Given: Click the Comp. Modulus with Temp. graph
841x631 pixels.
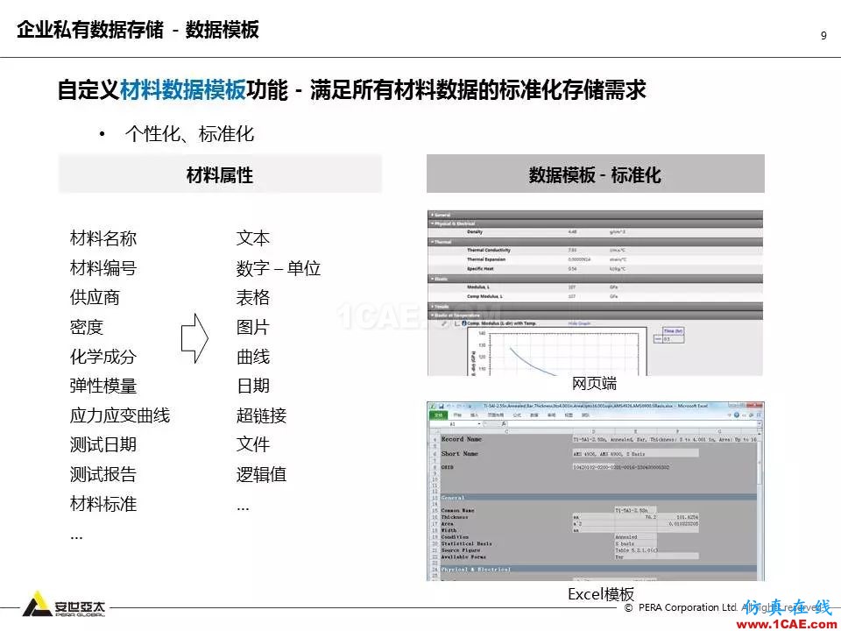Looking at the screenshot, I should point(558,352).
